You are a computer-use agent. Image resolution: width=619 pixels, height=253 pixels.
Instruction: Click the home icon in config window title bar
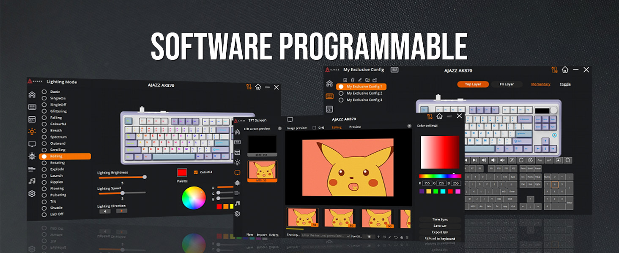point(565,70)
